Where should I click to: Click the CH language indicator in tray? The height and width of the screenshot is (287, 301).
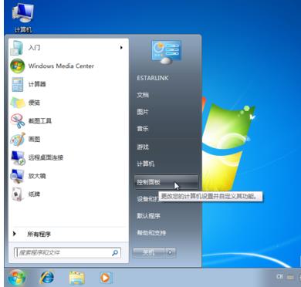coord(279,277)
